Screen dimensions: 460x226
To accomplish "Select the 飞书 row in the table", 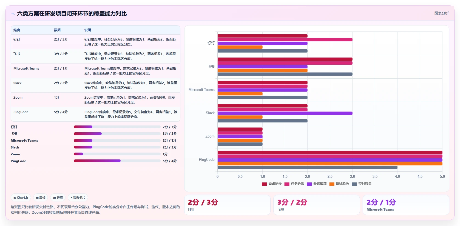I will point(95,56).
